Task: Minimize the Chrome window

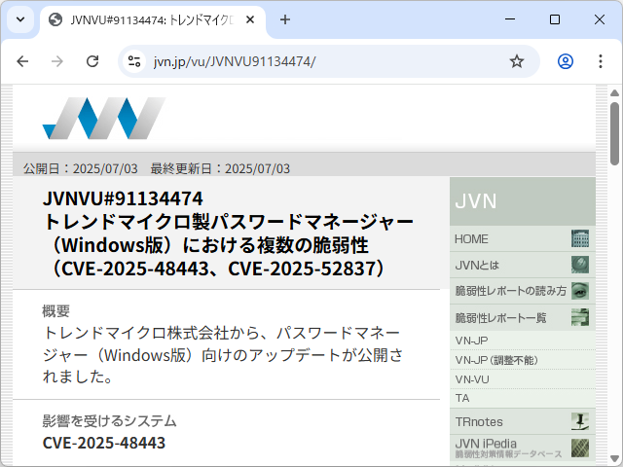Action: (x=510, y=19)
